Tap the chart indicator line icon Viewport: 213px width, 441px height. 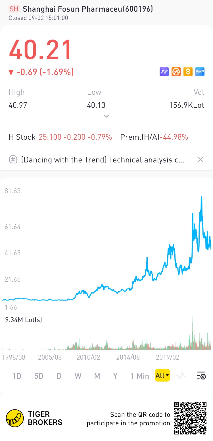click(181, 376)
